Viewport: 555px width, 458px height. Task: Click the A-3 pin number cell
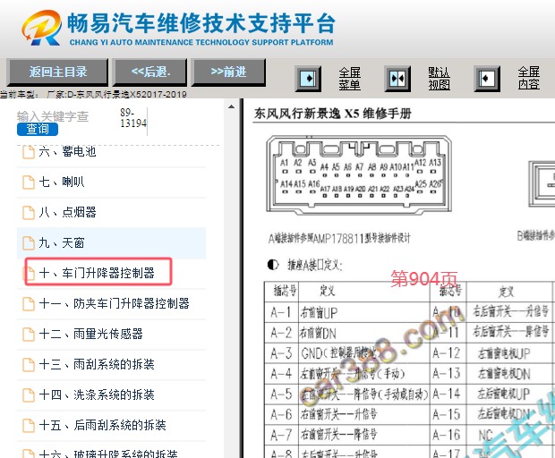(x=281, y=353)
